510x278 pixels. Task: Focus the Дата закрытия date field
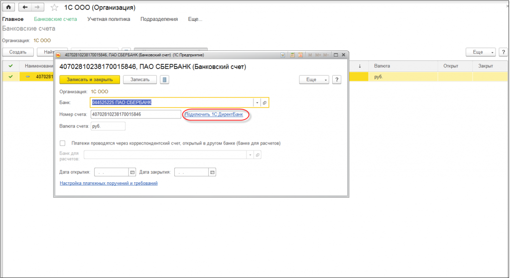coord(192,172)
